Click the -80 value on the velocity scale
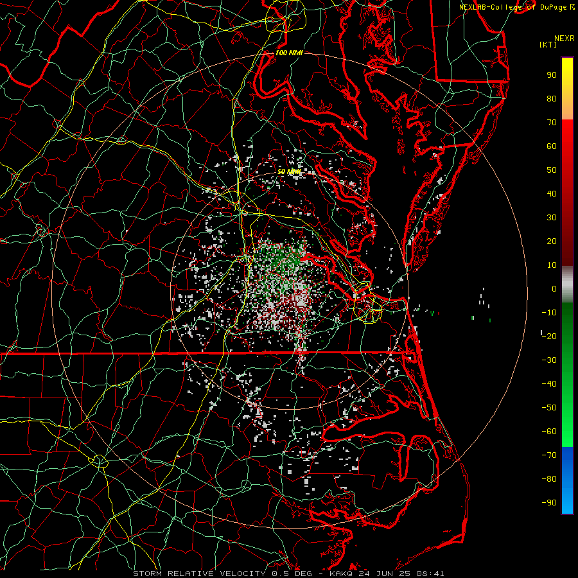This screenshot has height=578, width=578. click(549, 479)
